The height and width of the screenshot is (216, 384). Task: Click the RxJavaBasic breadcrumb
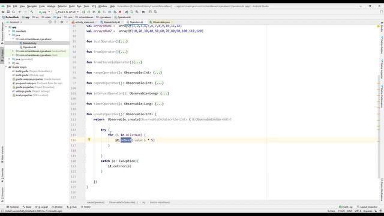[x=10, y=17]
